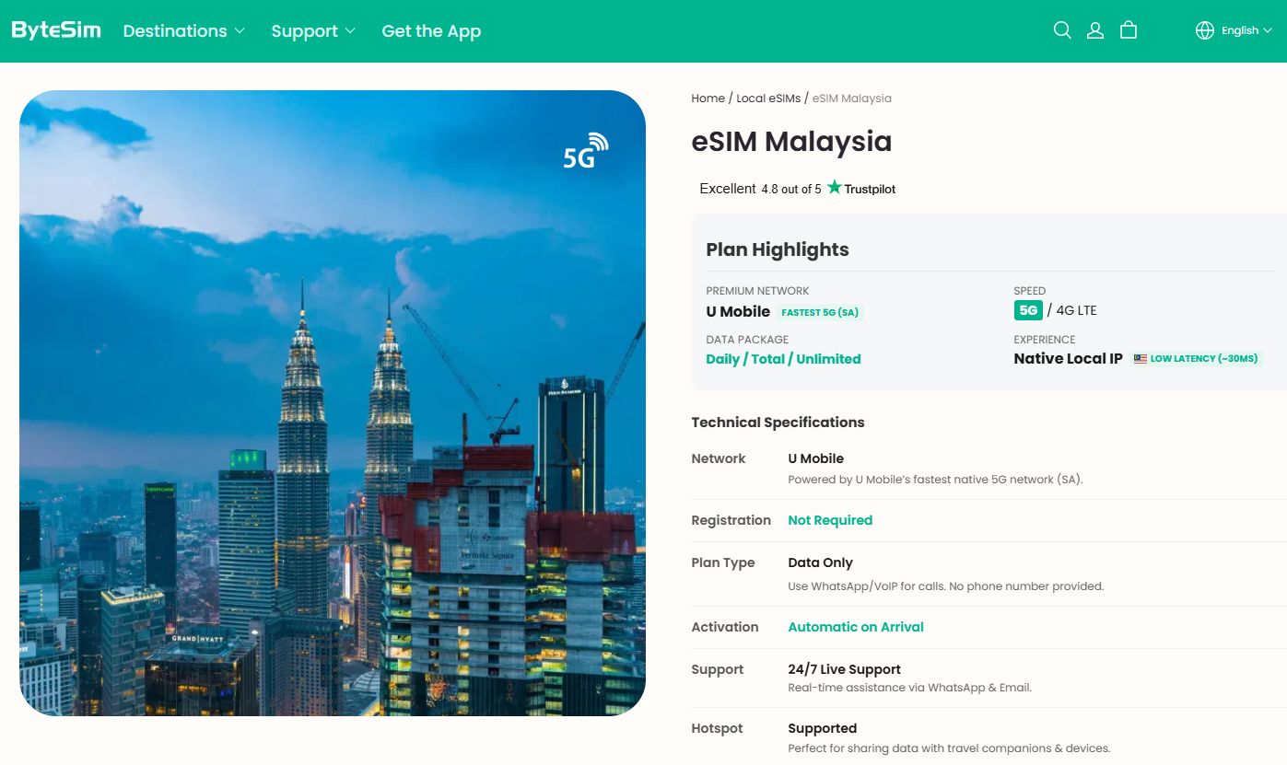Click the SPEED label
This screenshot has height=765, width=1287.
coord(1030,291)
